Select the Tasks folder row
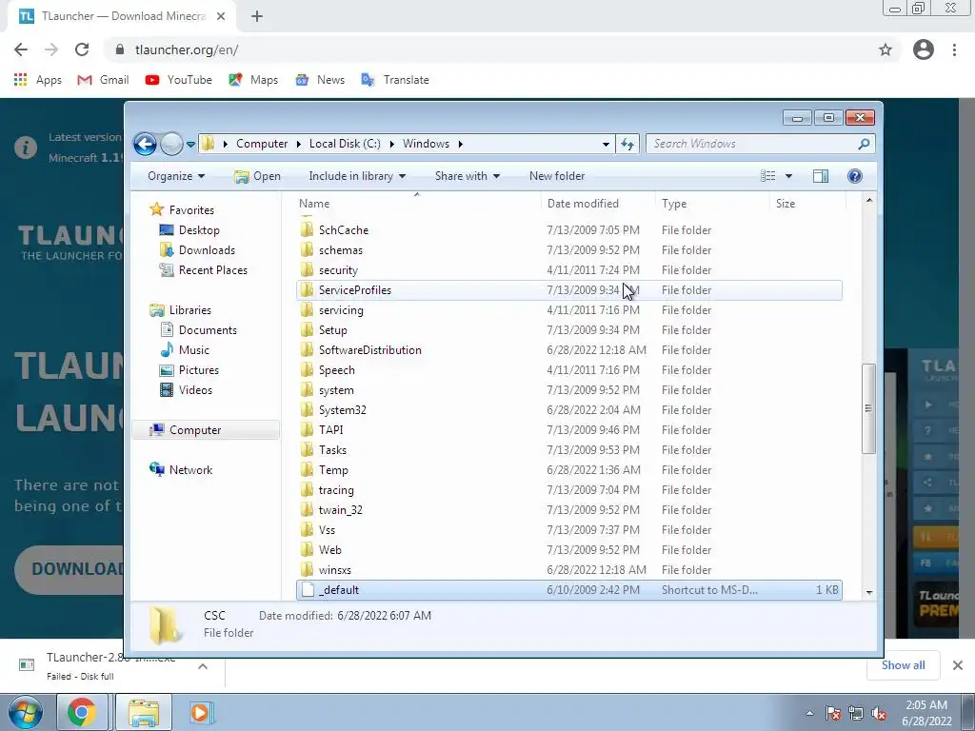975x731 pixels. [x=569, y=450]
